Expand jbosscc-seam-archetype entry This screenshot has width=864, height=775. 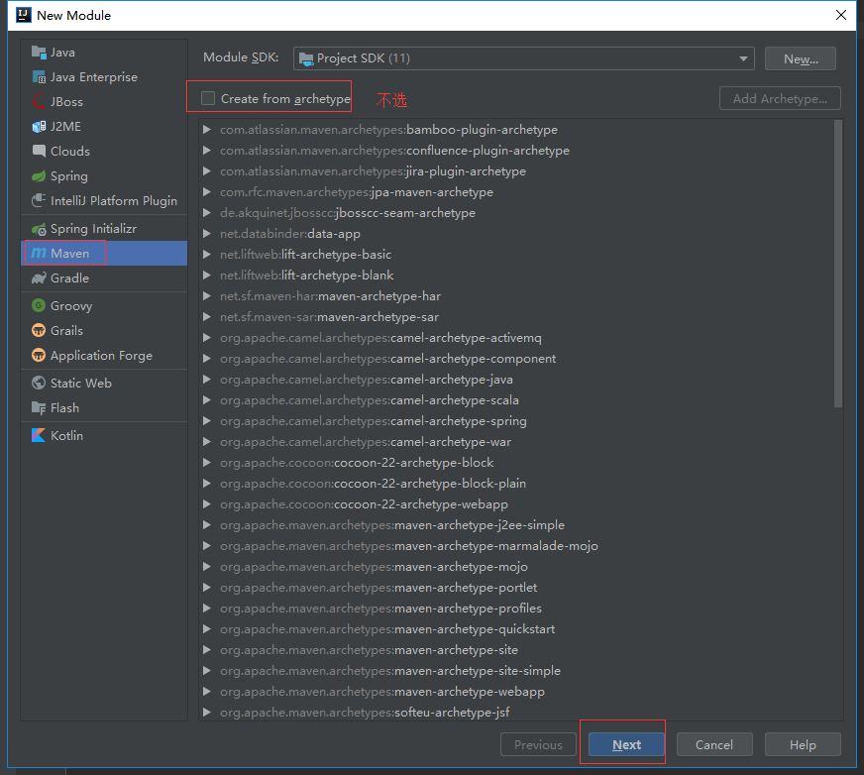point(207,213)
